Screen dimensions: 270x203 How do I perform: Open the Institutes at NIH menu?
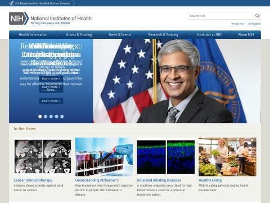point(209,34)
